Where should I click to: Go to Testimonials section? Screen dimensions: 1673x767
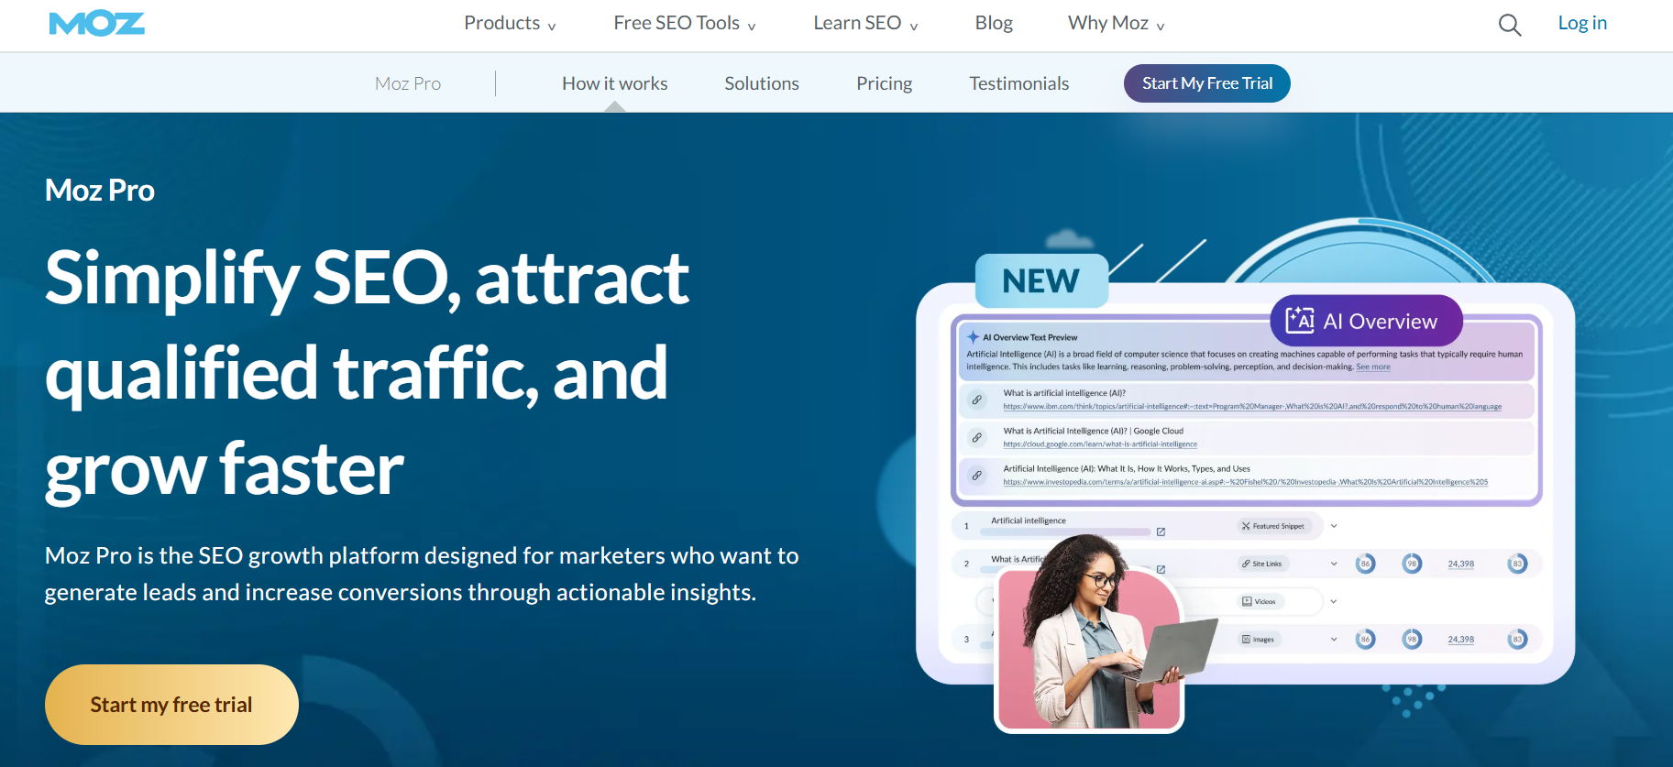tap(1019, 83)
